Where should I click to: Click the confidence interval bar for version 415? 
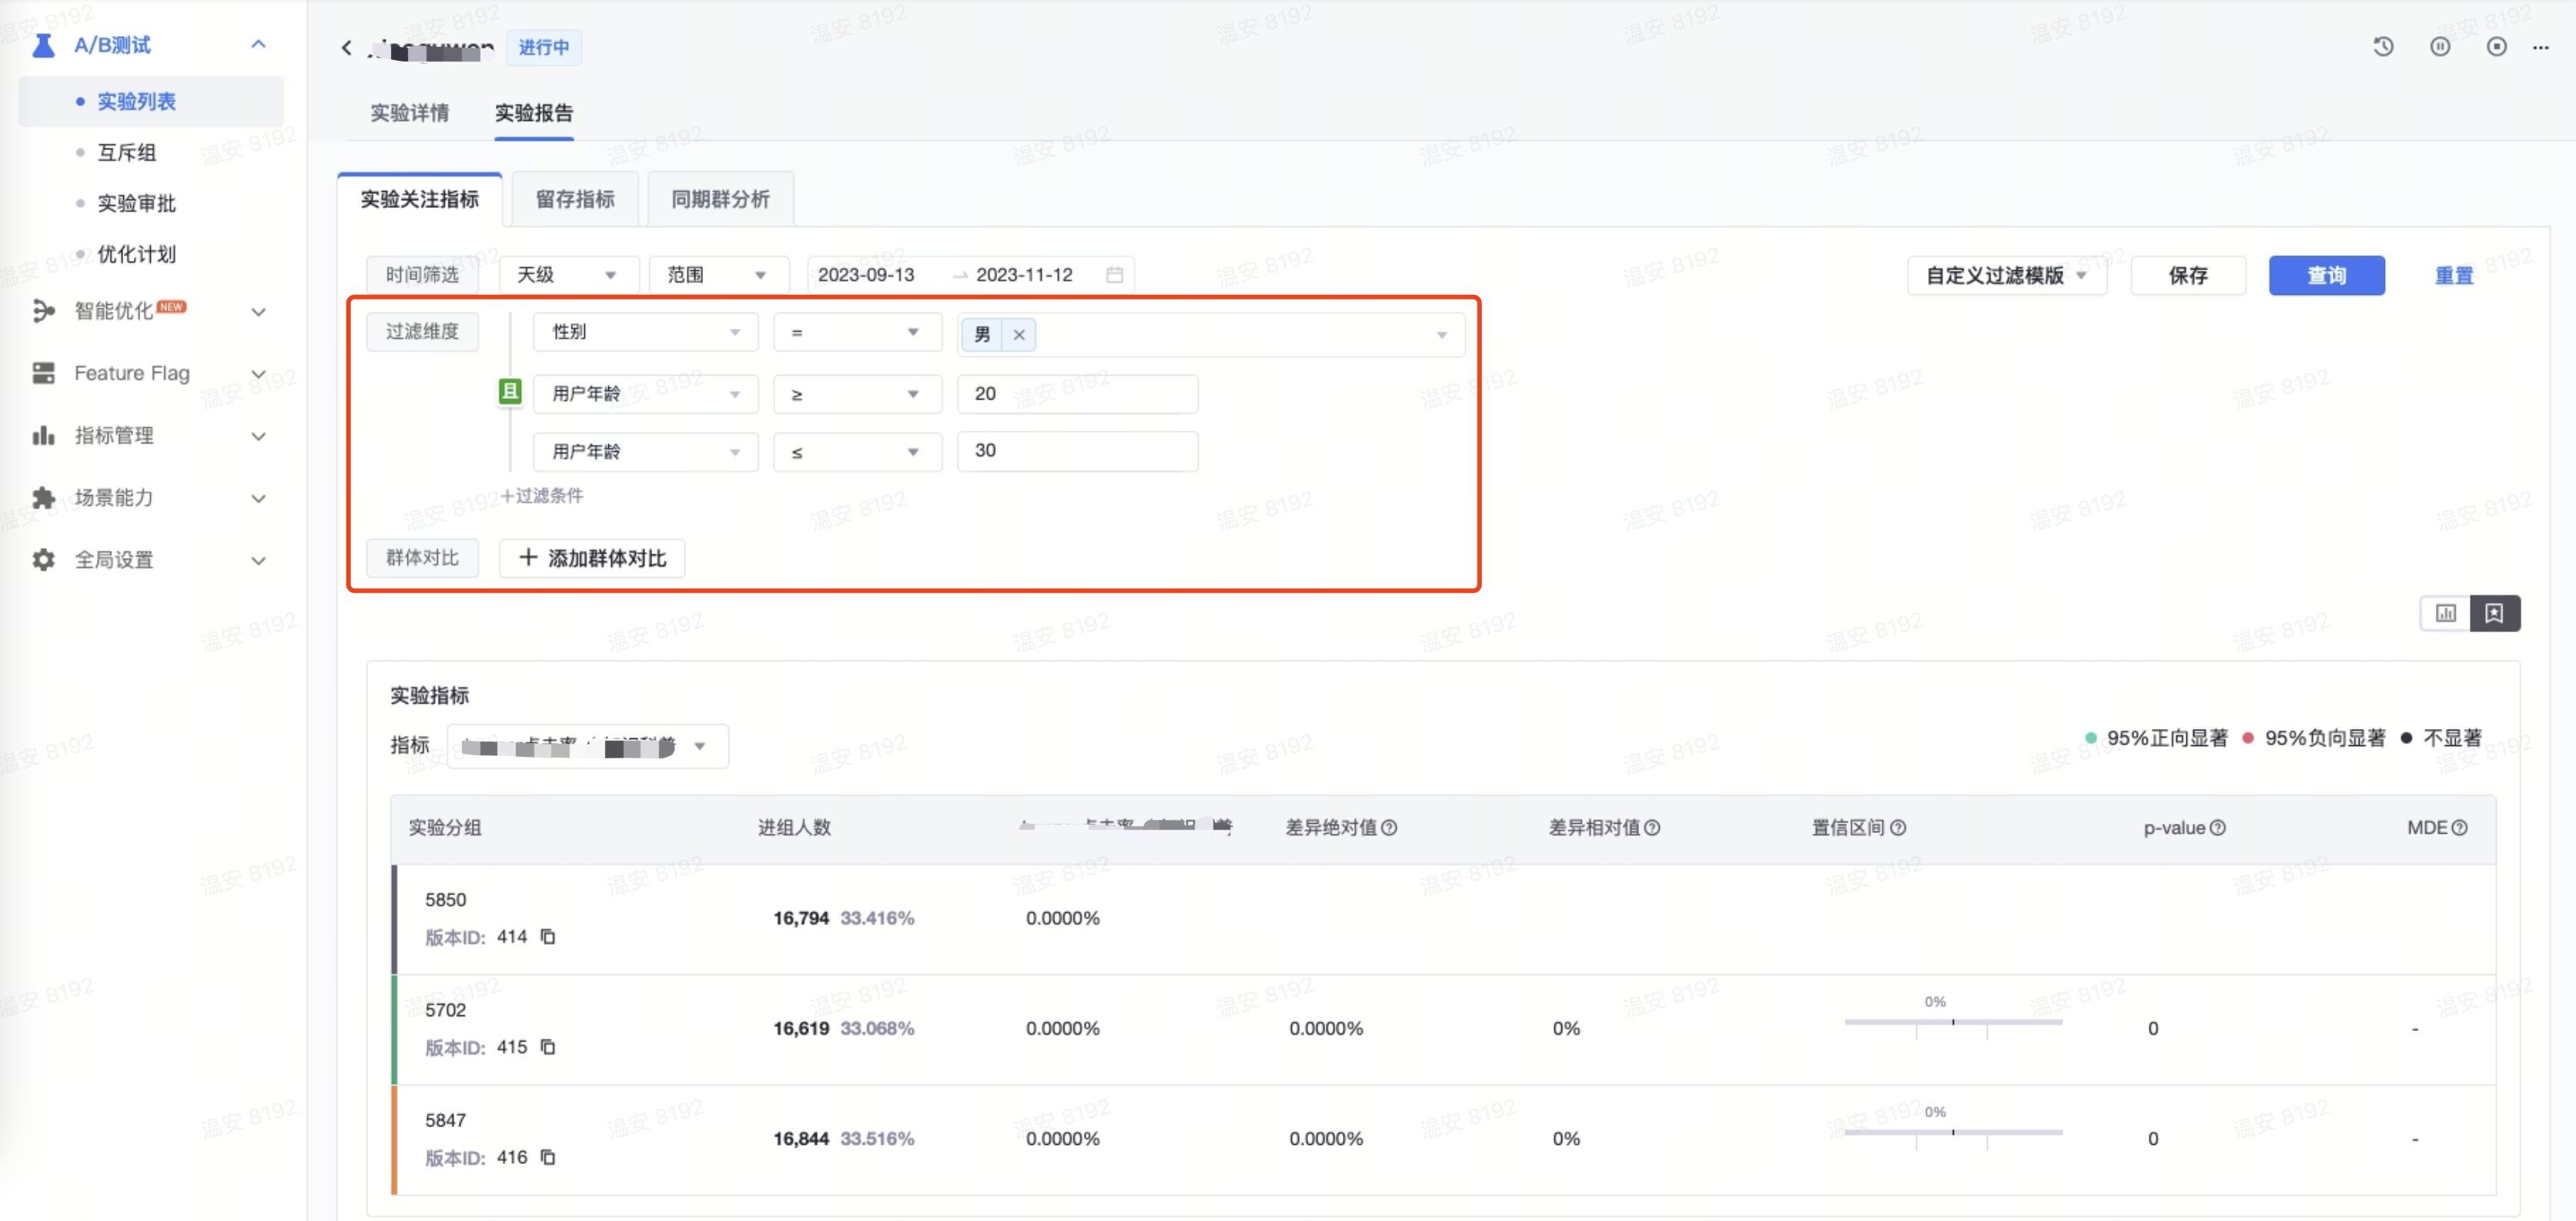[1953, 1022]
